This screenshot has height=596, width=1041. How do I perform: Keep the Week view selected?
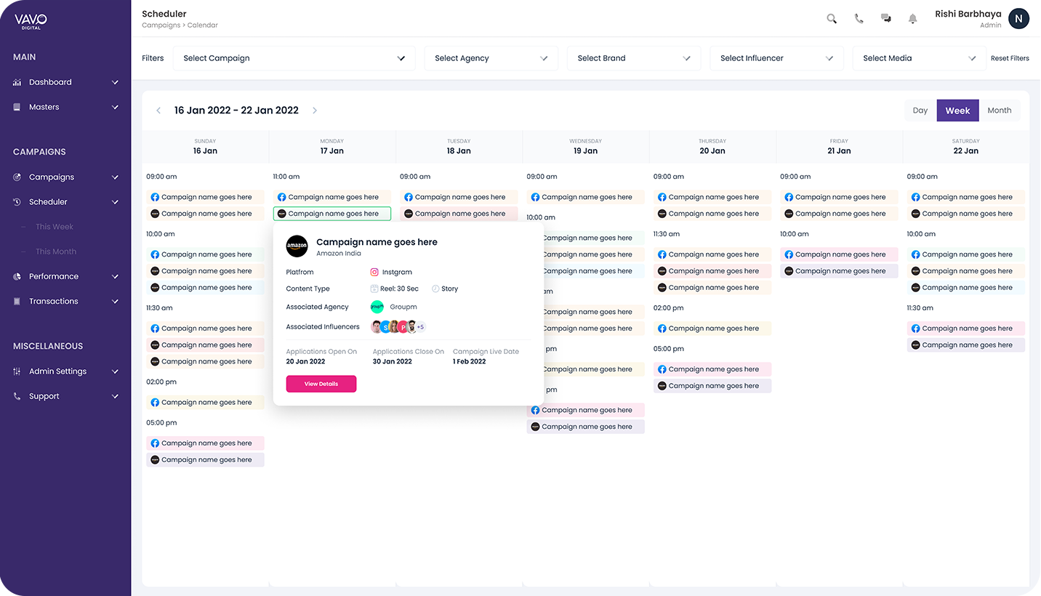pos(957,110)
